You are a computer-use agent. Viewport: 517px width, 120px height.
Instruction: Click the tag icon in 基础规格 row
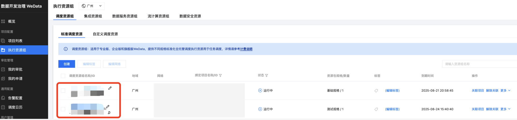coord(376,91)
